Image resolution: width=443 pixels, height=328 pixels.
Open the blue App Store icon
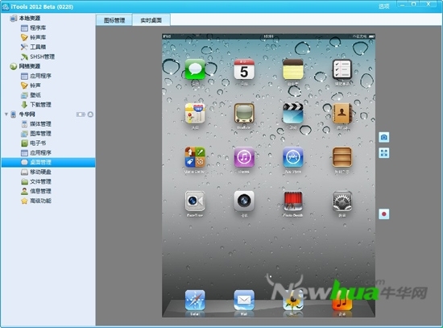pos(293,157)
